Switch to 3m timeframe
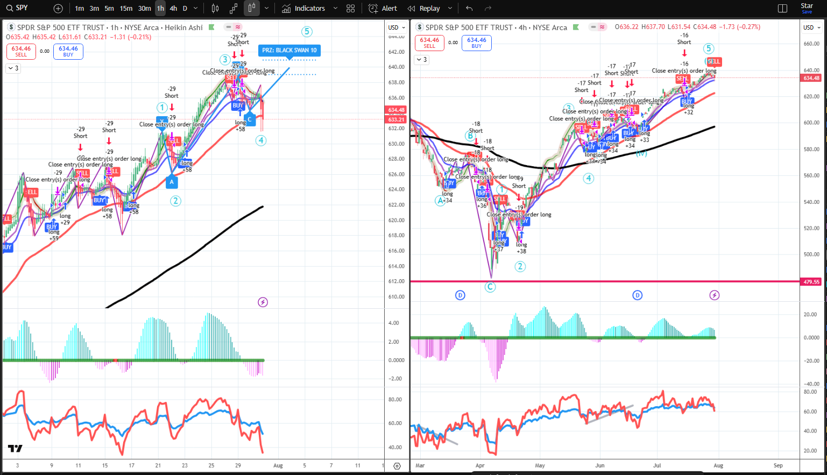The image size is (827, 475). coord(94,9)
